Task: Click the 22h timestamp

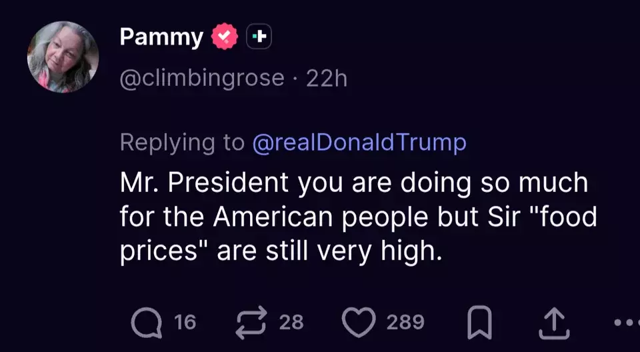Action: pos(327,78)
